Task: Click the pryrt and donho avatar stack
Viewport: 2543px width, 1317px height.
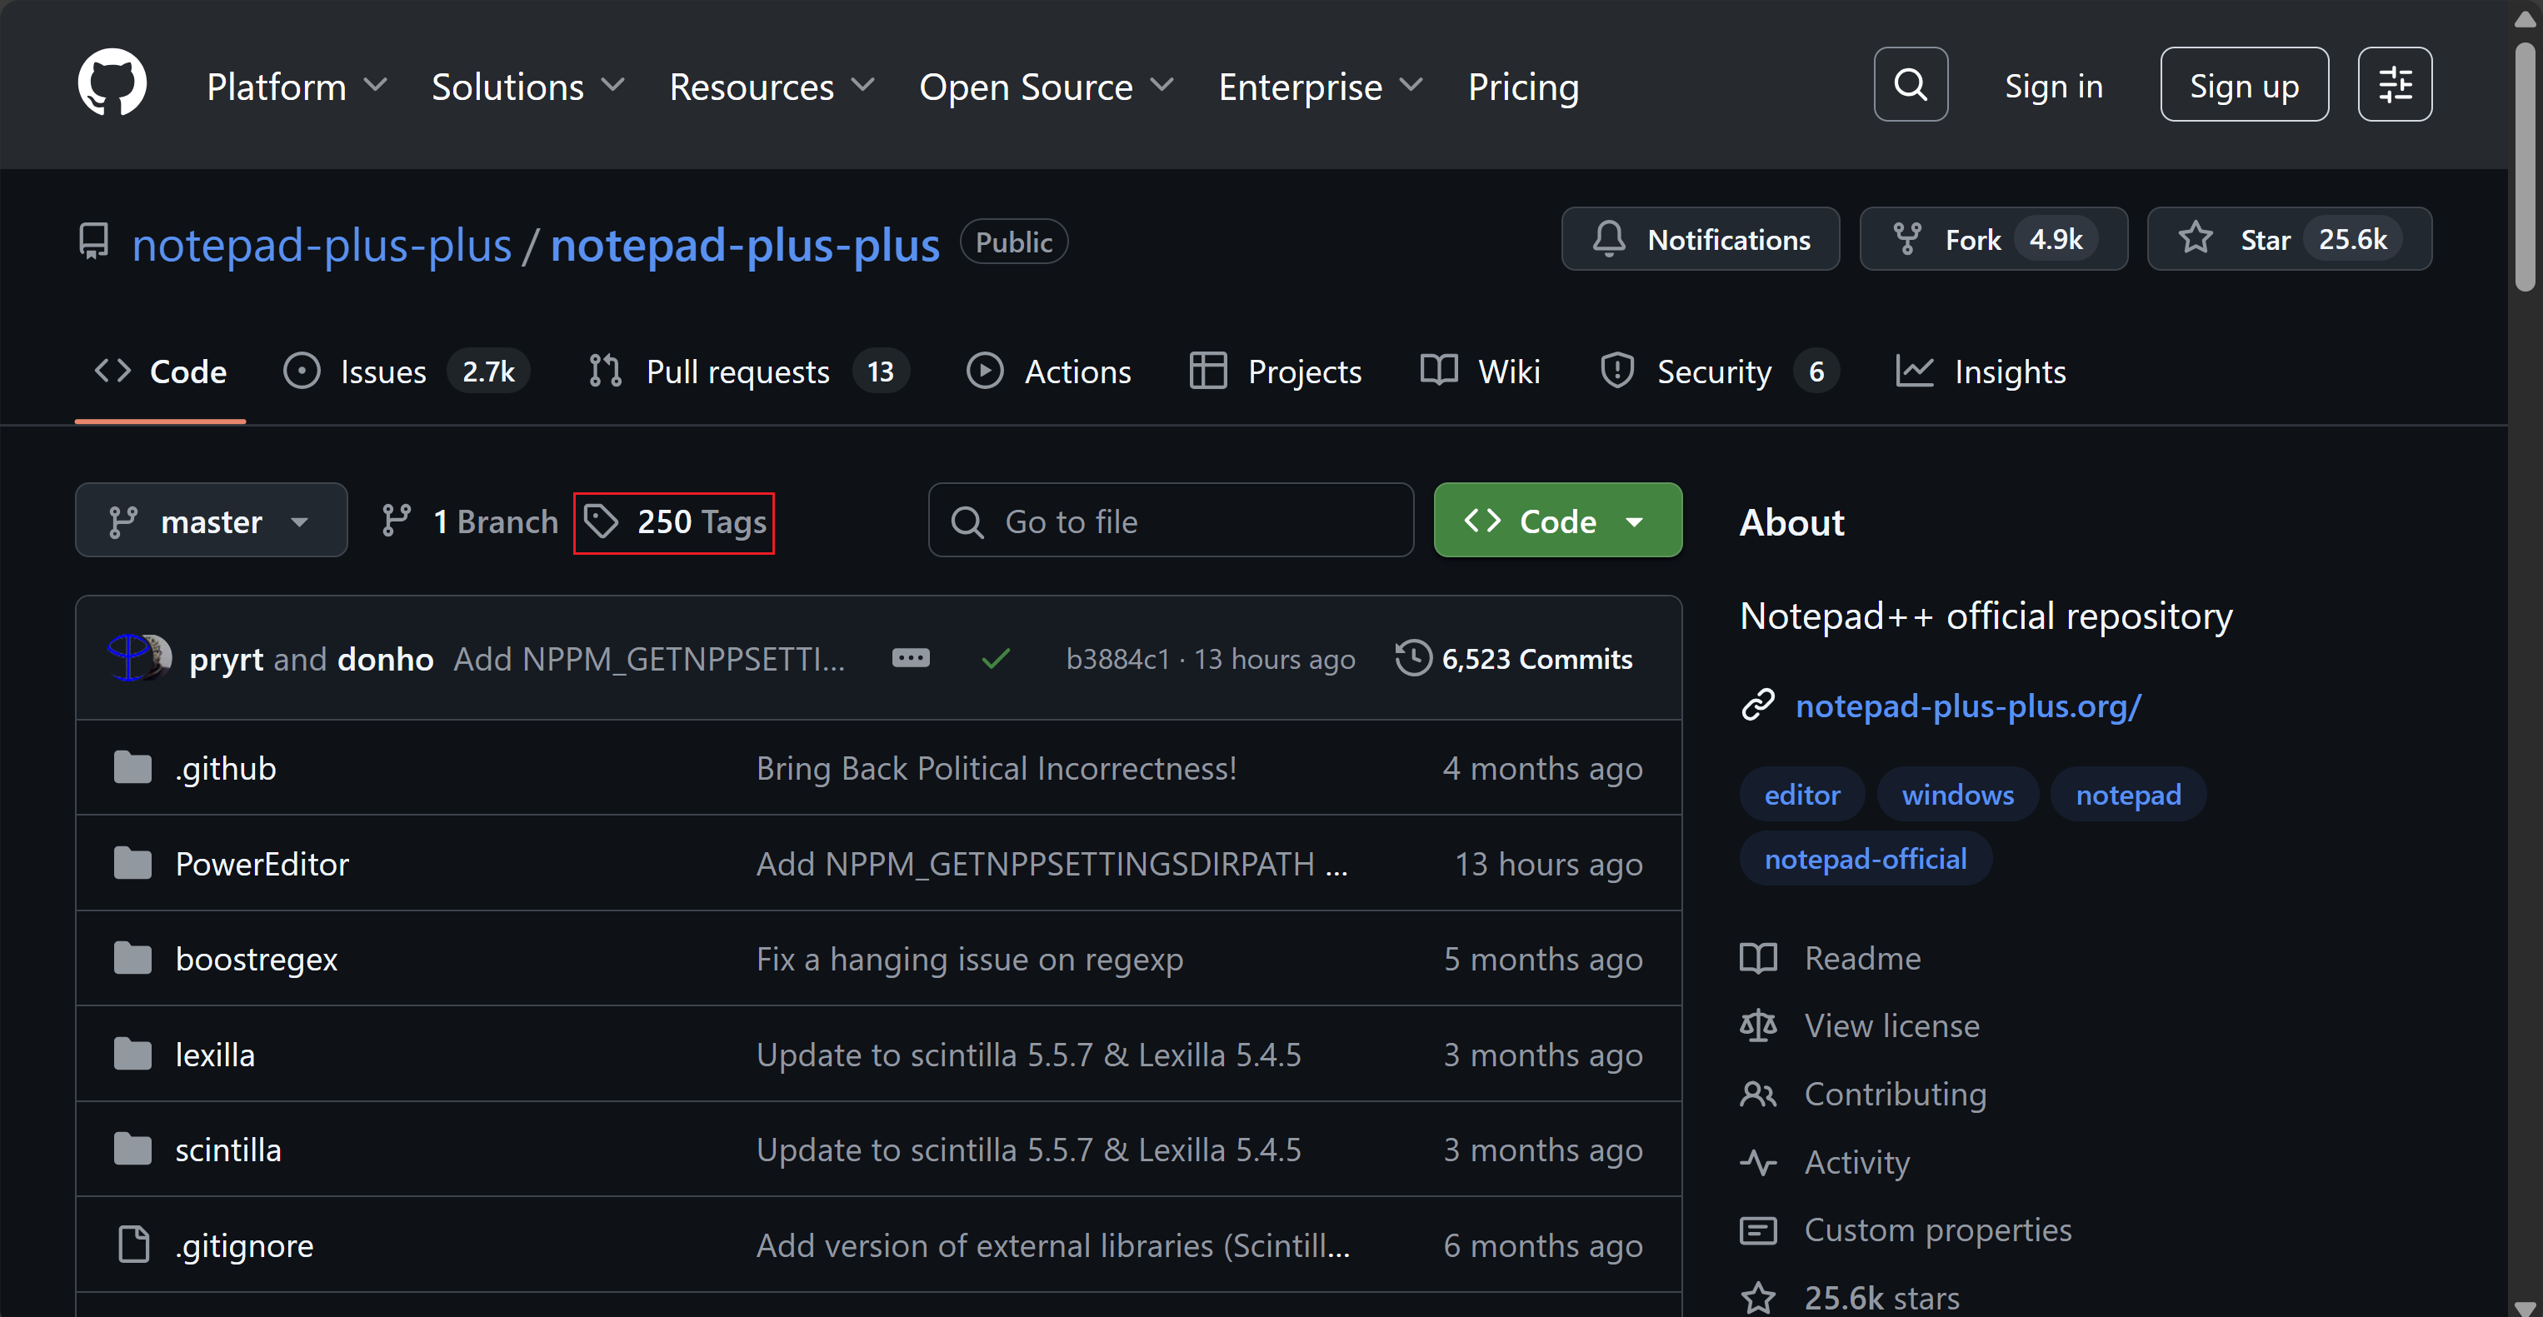Action: (138, 657)
